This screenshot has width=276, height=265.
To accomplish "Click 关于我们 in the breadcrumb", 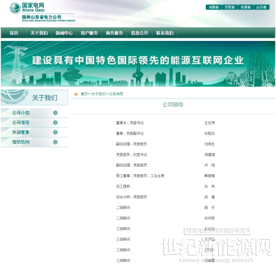I will point(99,94).
